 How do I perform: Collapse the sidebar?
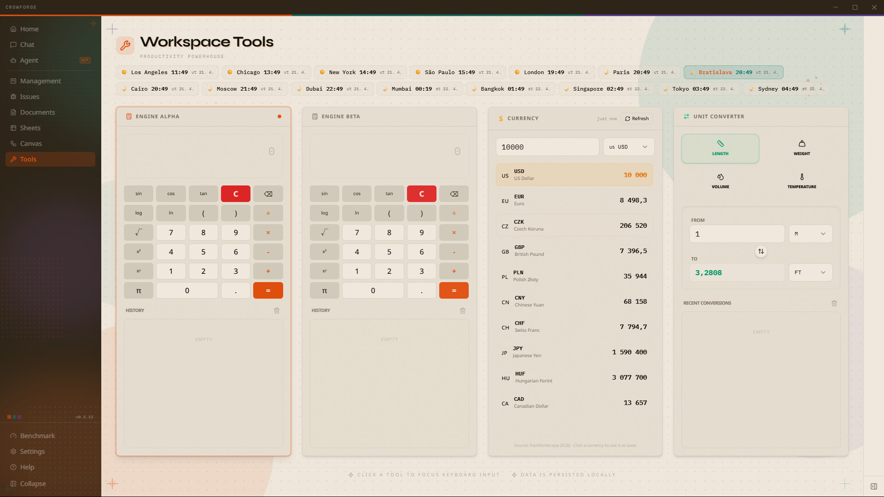click(x=50, y=484)
